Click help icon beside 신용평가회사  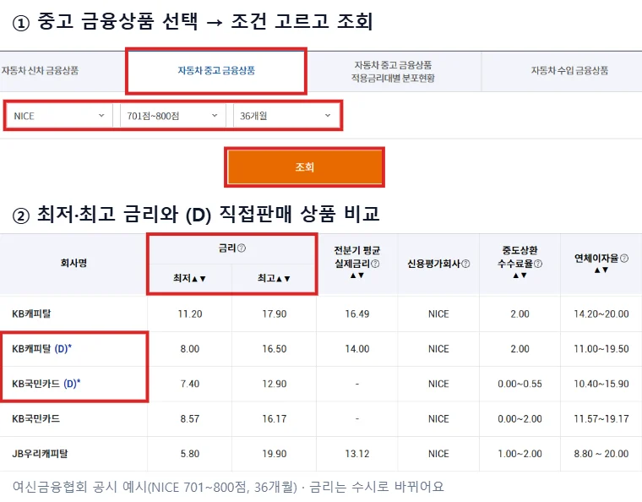click(x=465, y=264)
